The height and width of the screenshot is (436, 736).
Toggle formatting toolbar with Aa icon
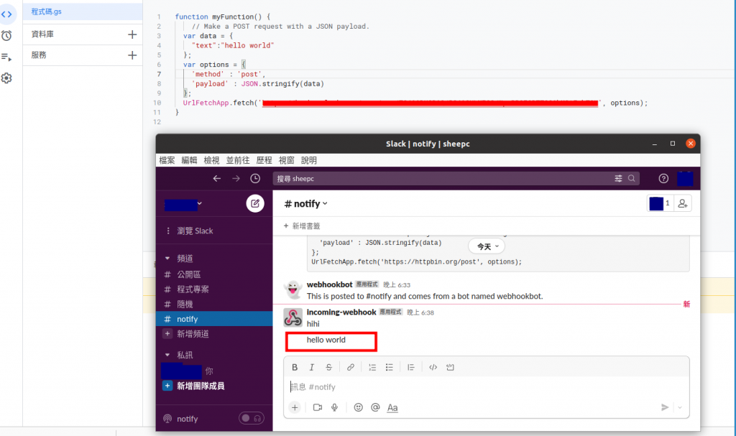click(392, 407)
